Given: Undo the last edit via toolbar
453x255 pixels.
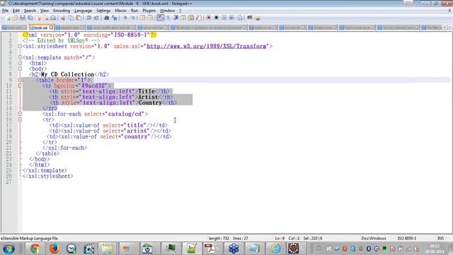Looking at the screenshot, I should tap(88, 18).
